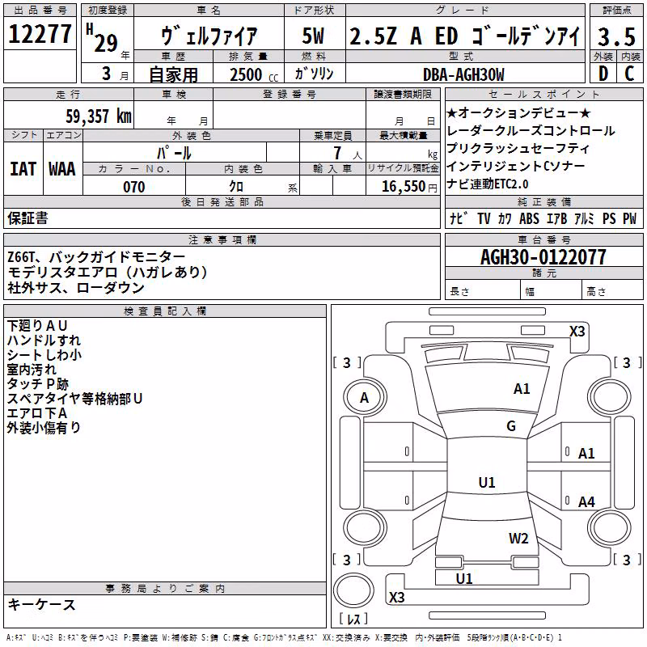Click inspector note エアロ下Ａ
Viewport: 647px width, 647px height.
click(x=36, y=413)
